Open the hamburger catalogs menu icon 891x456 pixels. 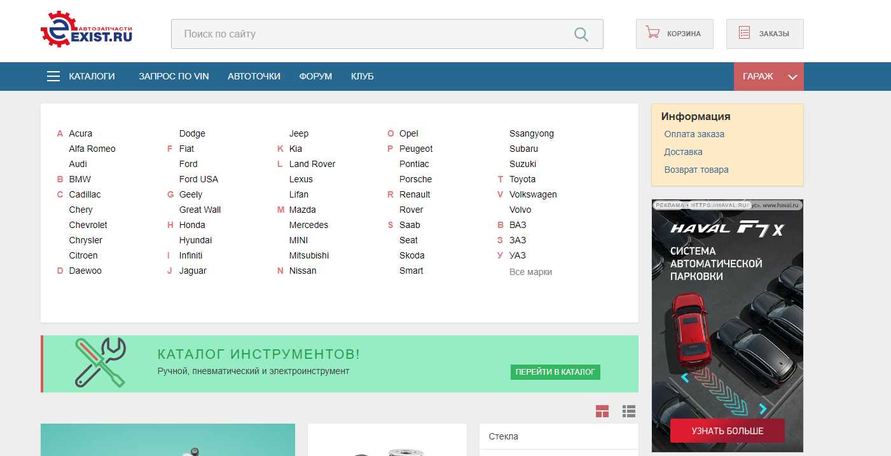tap(53, 76)
